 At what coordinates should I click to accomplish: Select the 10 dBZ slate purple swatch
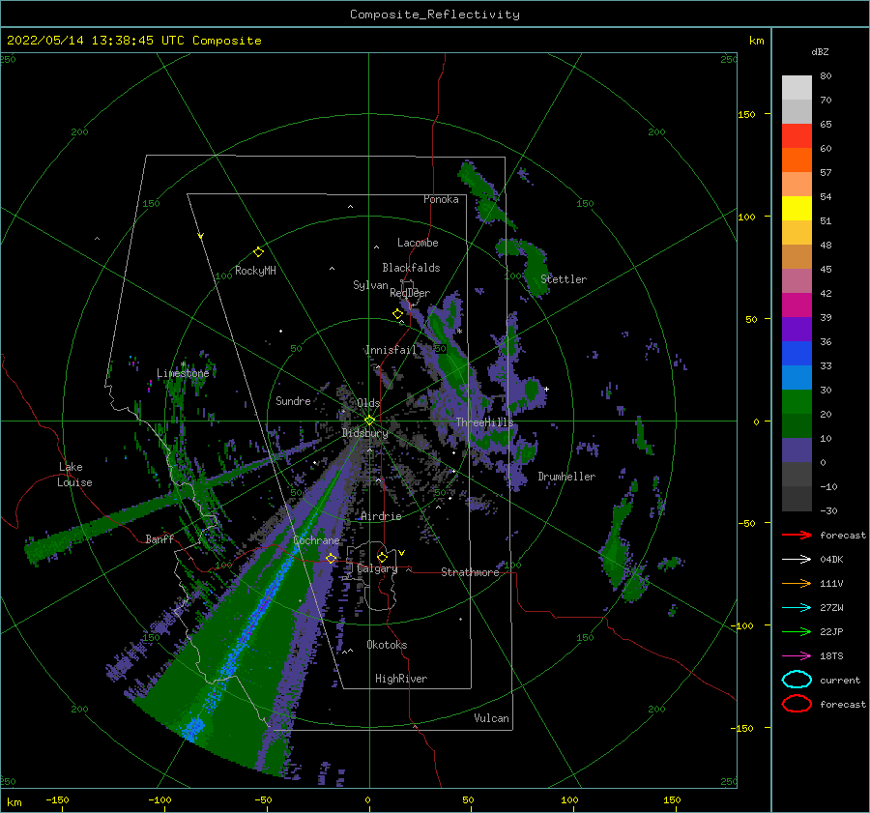(x=797, y=450)
